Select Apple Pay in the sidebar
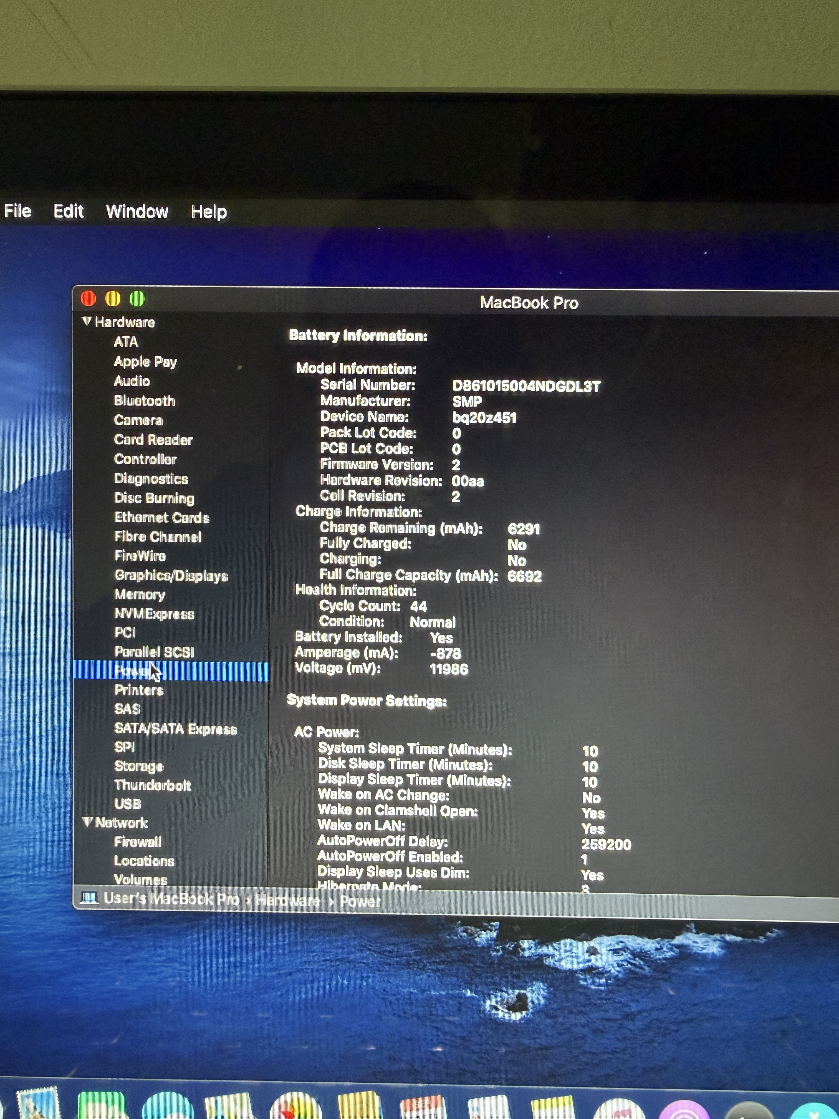 146,362
